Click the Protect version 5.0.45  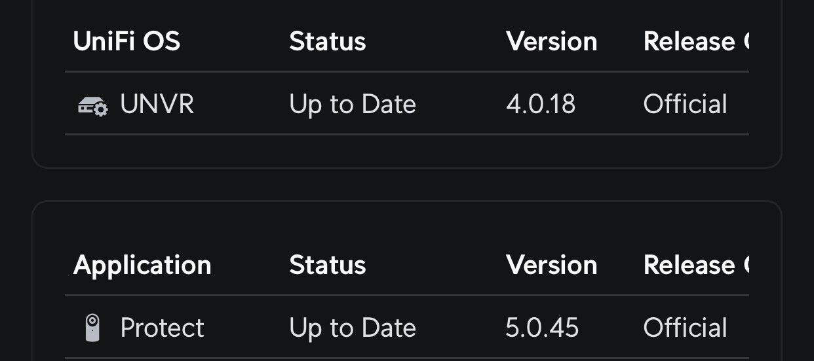542,328
